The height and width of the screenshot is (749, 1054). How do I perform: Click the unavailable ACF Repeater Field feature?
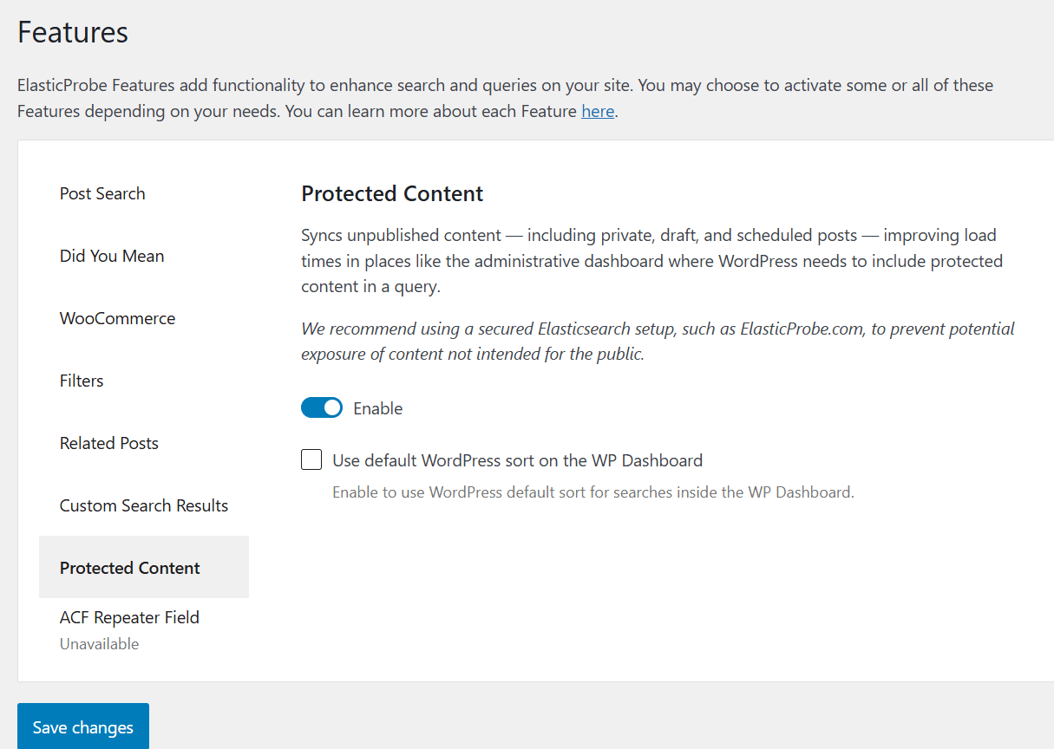(x=128, y=617)
